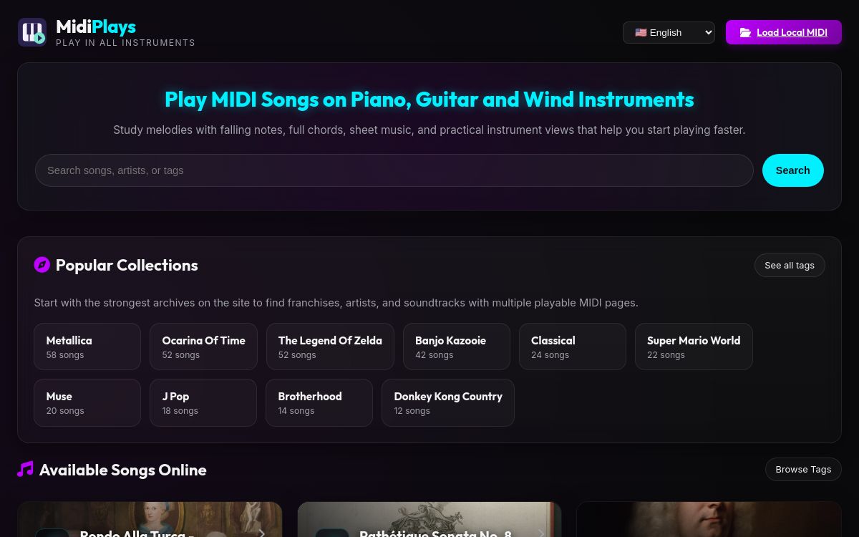
Task: Open the Metallica collection
Action: 87,347
